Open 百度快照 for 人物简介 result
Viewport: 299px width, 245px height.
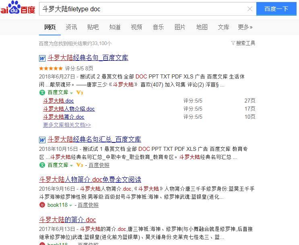pyautogui.click(x=88, y=205)
